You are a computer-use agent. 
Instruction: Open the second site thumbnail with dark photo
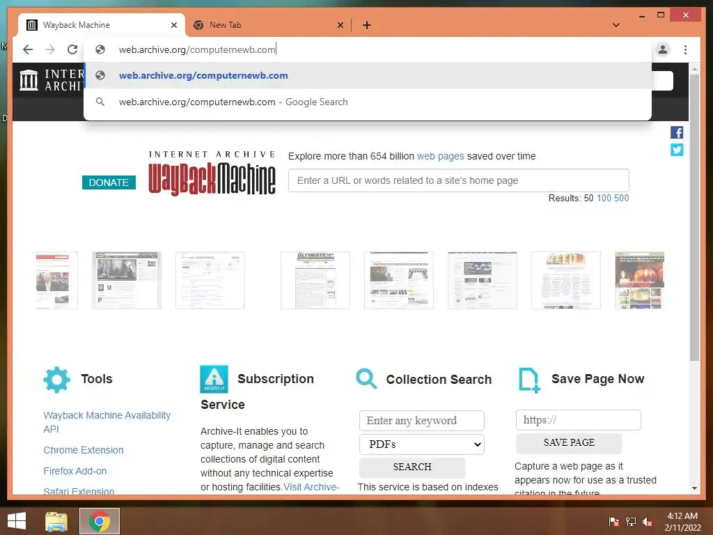click(x=127, y=280)
